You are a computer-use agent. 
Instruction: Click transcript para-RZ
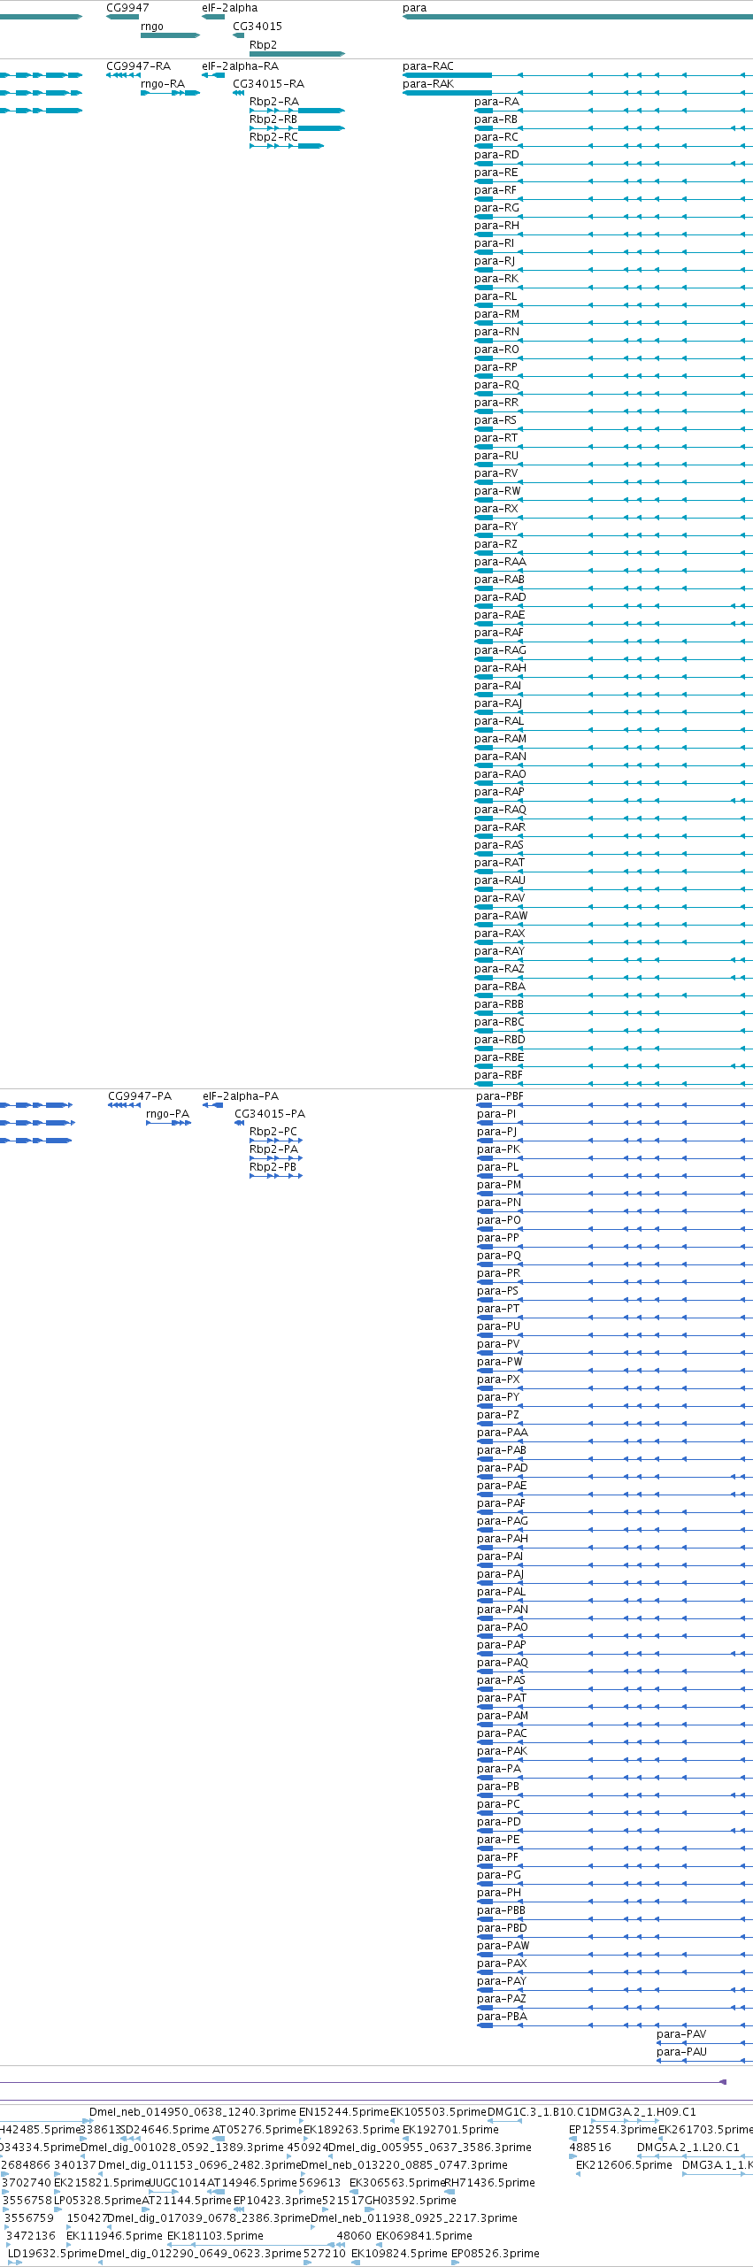pos(496,544)
